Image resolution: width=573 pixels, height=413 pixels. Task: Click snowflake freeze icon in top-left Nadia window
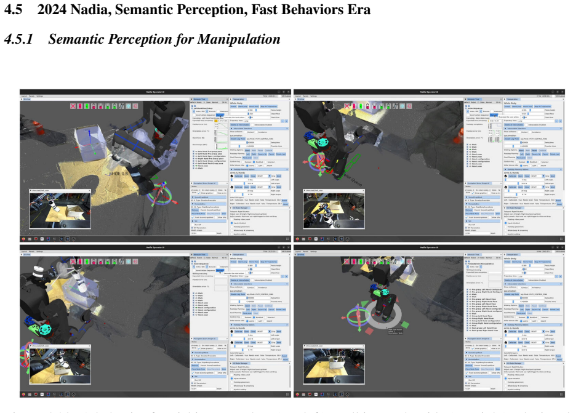tap(129, 106)
